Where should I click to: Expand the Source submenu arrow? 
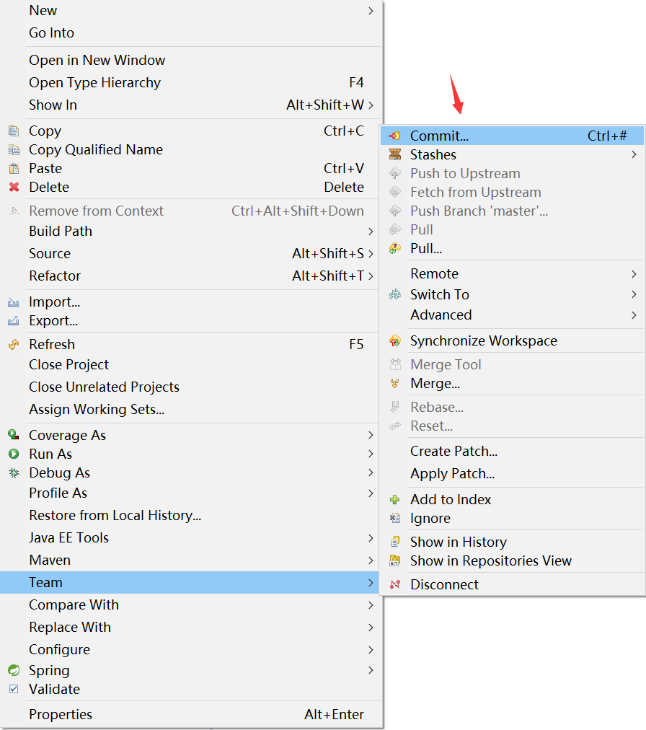[x=371, y=254]
